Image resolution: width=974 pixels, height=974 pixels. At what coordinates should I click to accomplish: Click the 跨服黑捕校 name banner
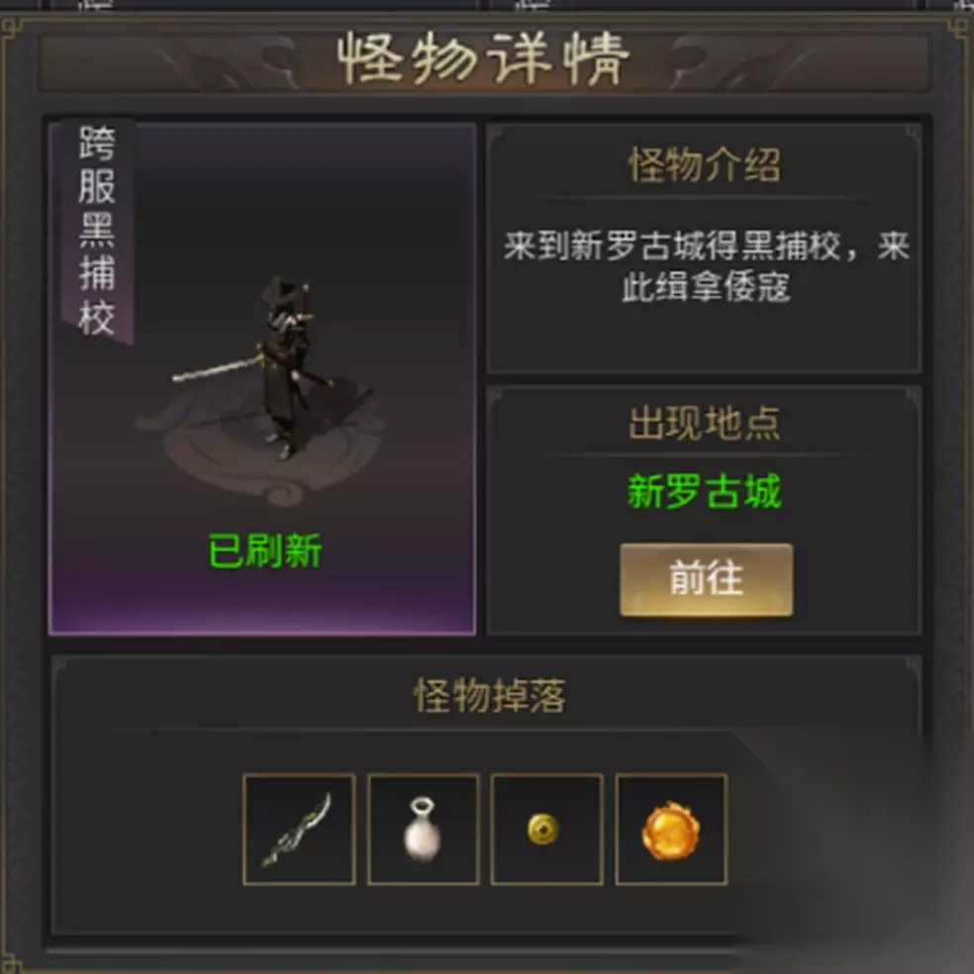[97, 231]
